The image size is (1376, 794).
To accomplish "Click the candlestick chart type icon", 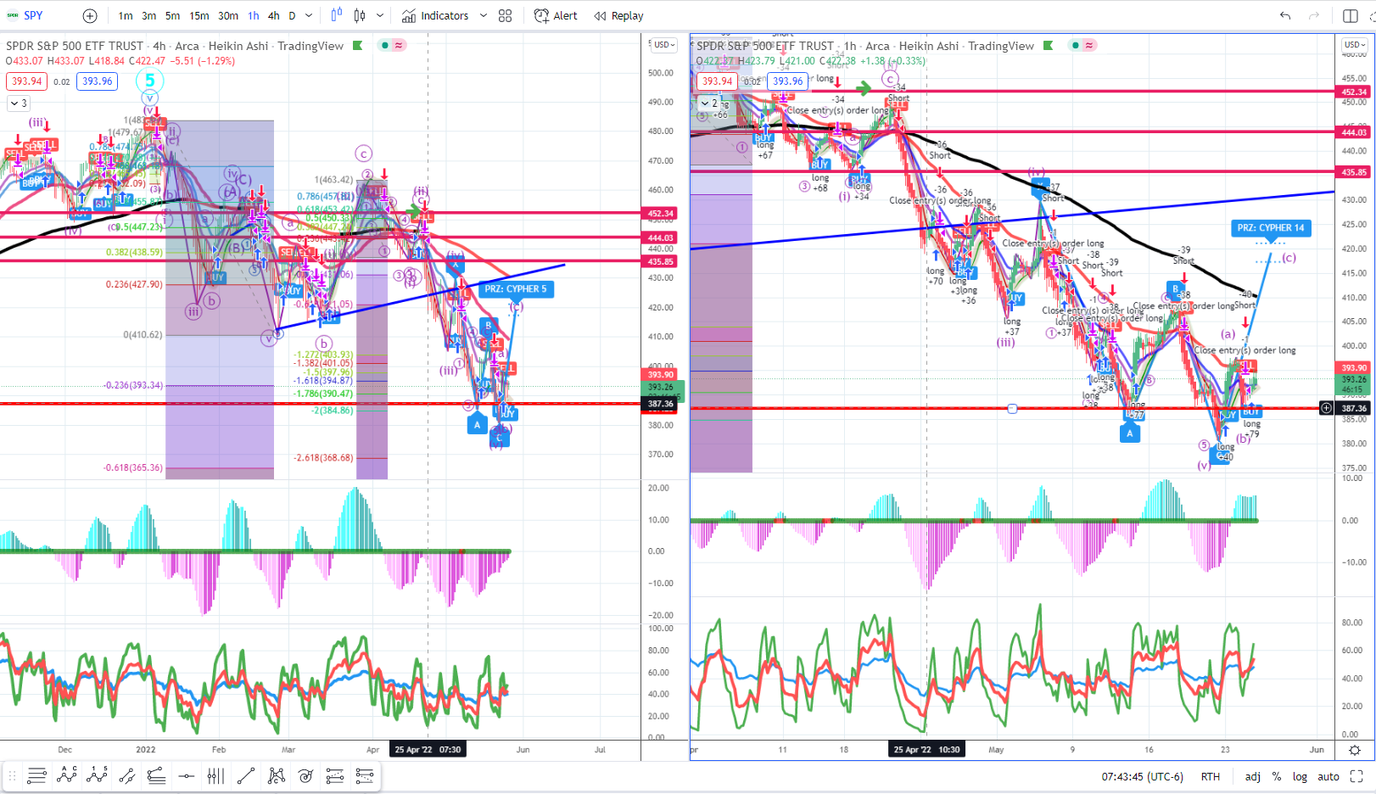I will (x=360, y=15).
